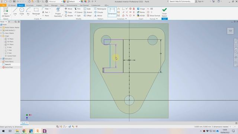This screenshot has width=238, height=134.
Task: Select the Arc tool
Action: point(28,12)
